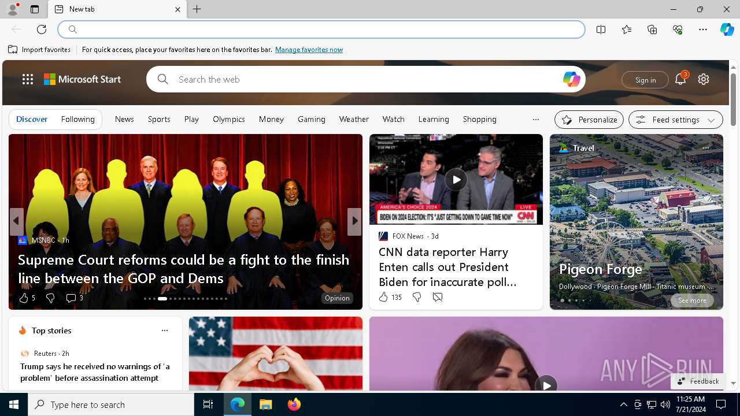The image size is (740, 416).
Task: Show more categories ellipsis
Action: tap(535, 120)
